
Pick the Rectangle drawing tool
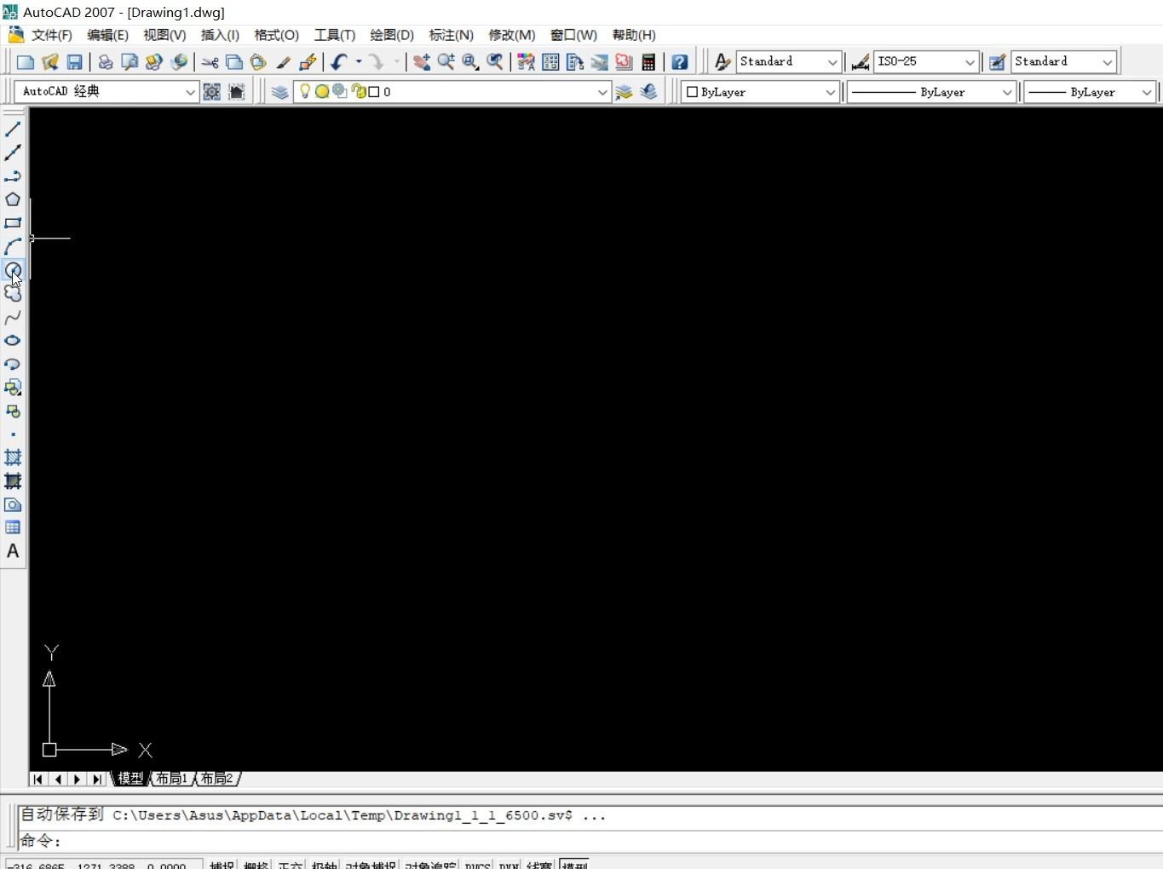[x=13, y=222]
